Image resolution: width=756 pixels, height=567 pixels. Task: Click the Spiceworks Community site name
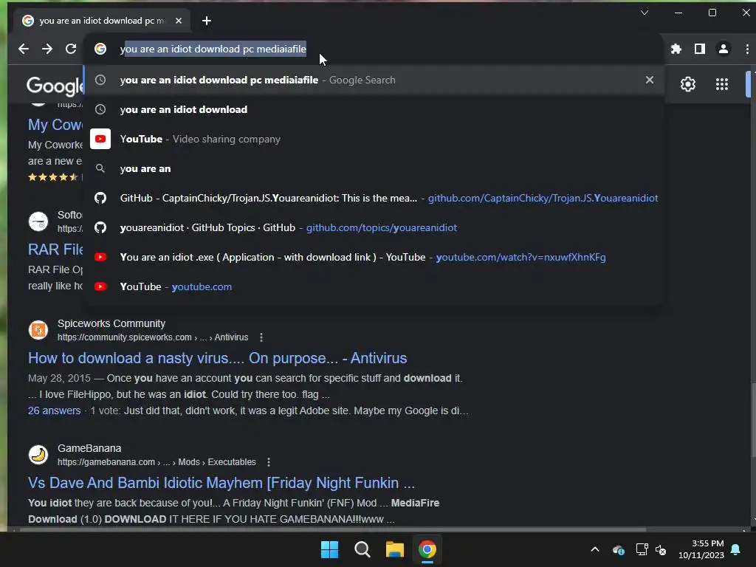111,323
